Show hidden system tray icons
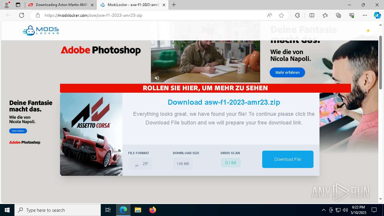The width and height of the screenshot is (384, 216). pos(323,210)
